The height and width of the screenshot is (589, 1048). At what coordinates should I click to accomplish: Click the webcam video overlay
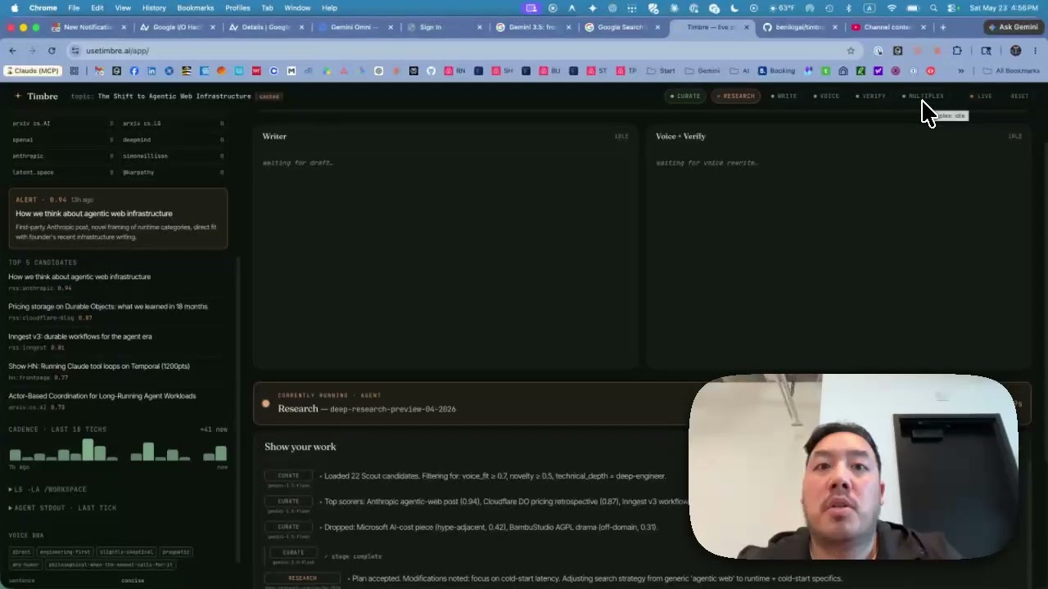click(x=854, y=467)
